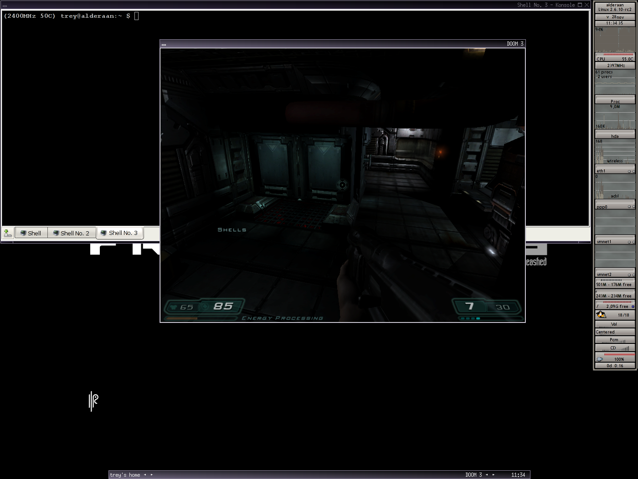638x479 pixels.
Task: Click the ENERGY PROCESSING location label
Action: coord(283,318)
